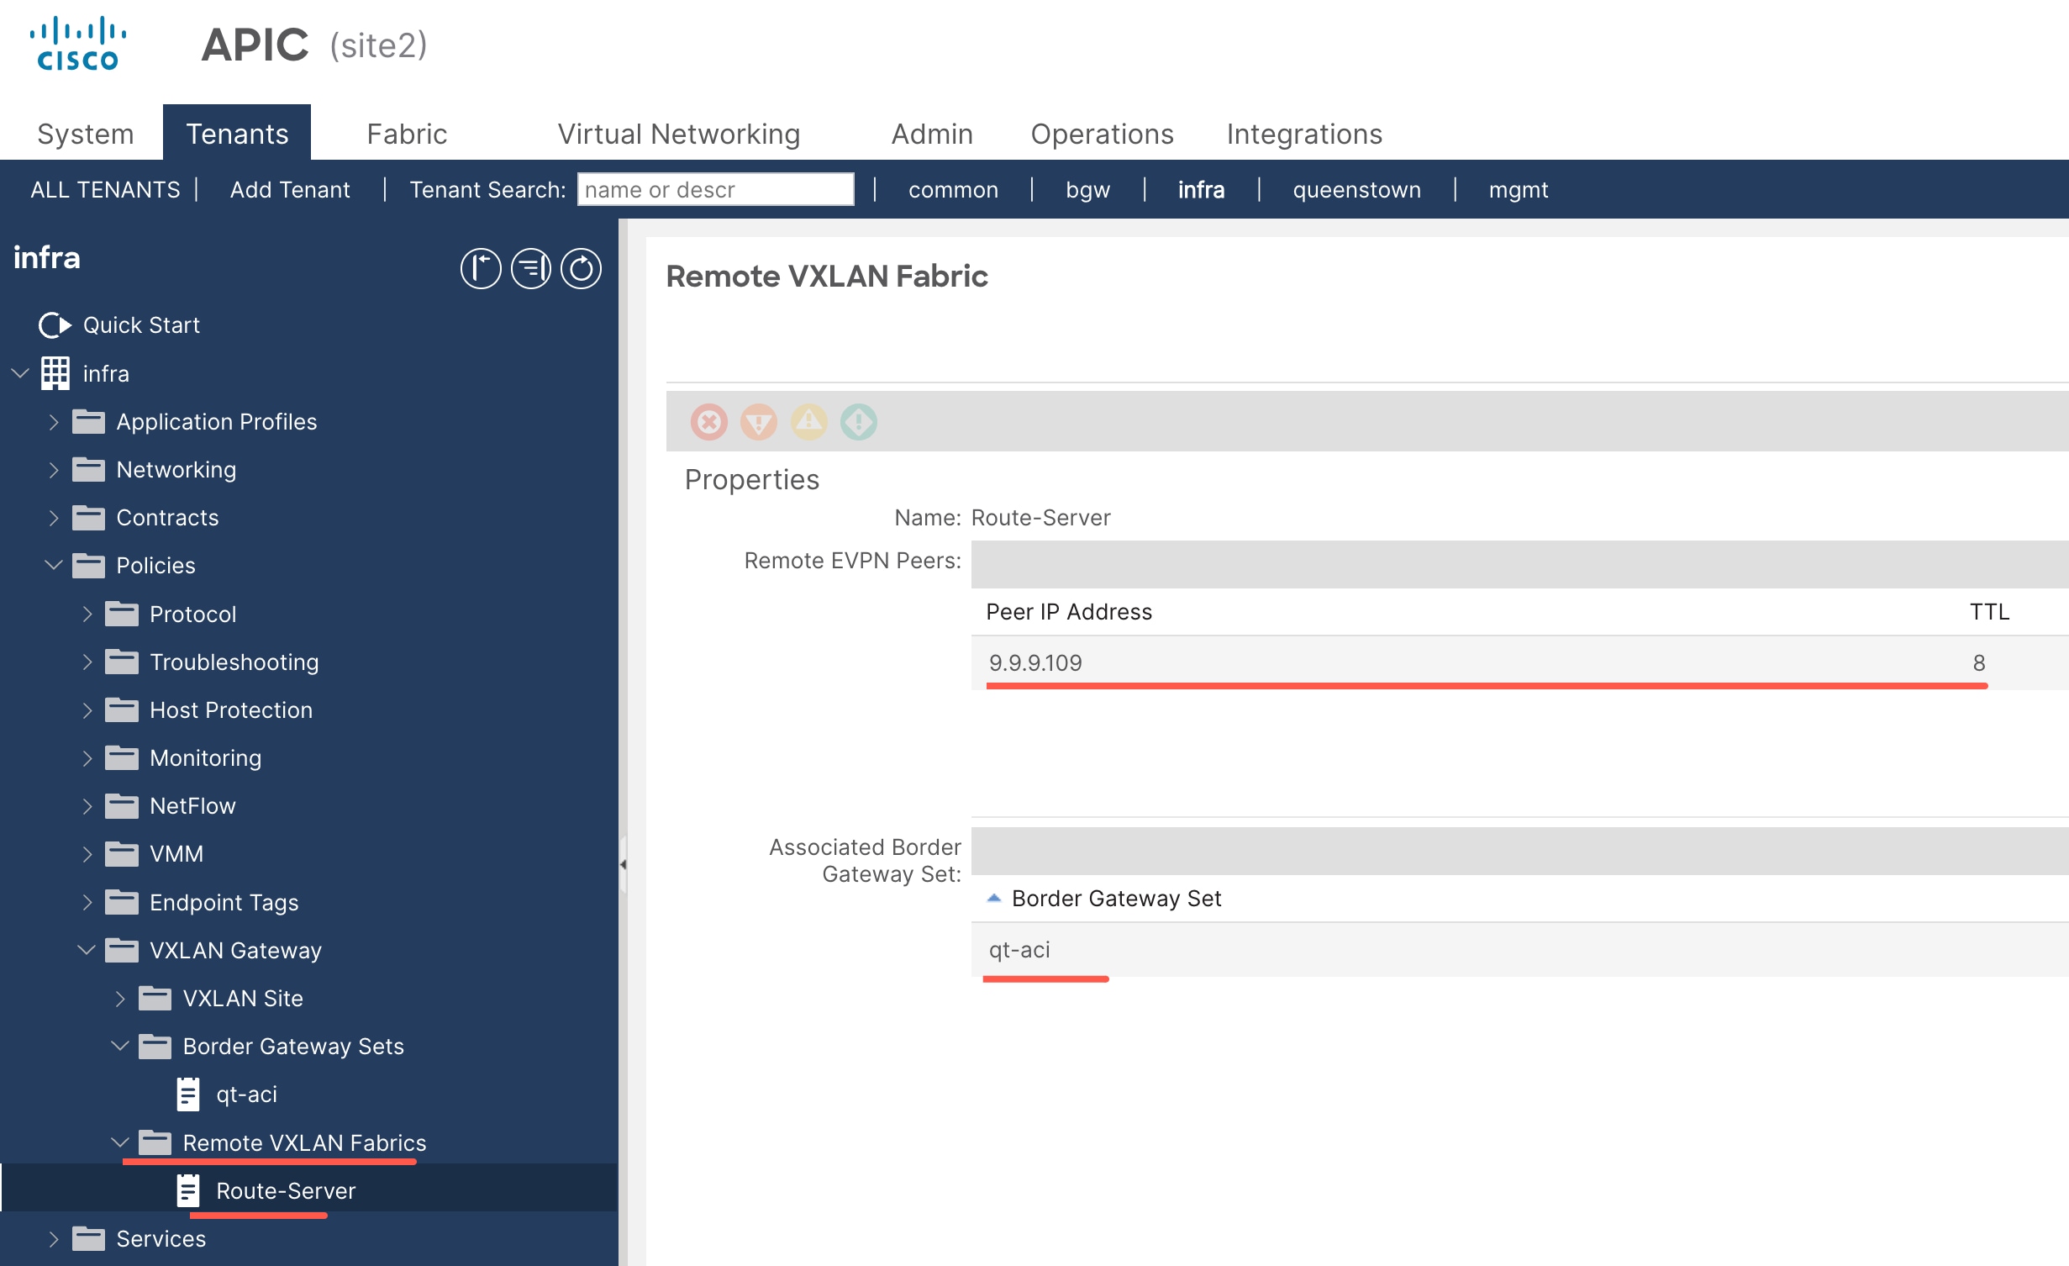Click the Services folder icon
This screenshot has height=1266, width=2069.
88,1238
